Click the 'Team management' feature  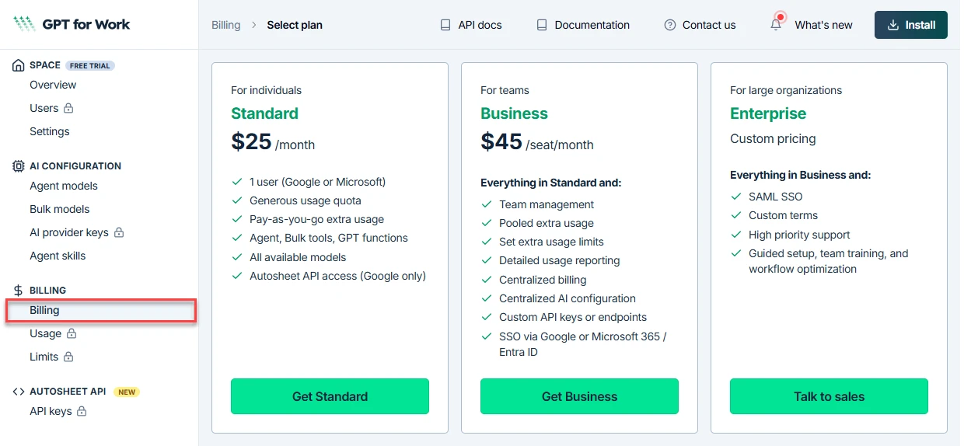pos(547,204)
